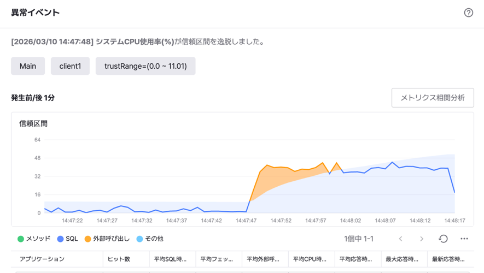Go to previous page with left chevron

click(400, 239)
